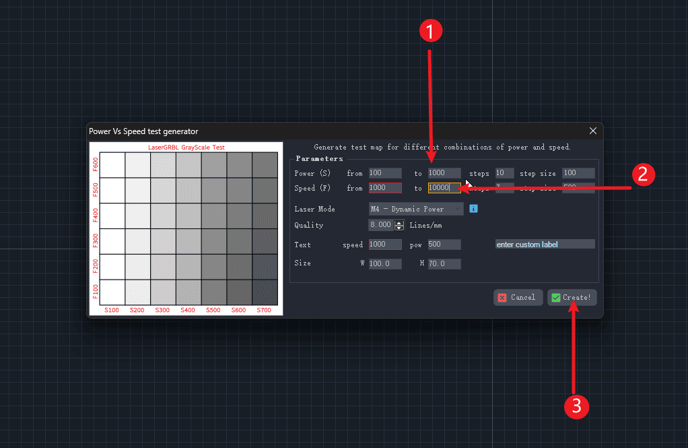Viewport: 688px width, 448px height.
Task: Increase Quality with the up stepper arrow
Action: tap(399, 222)
